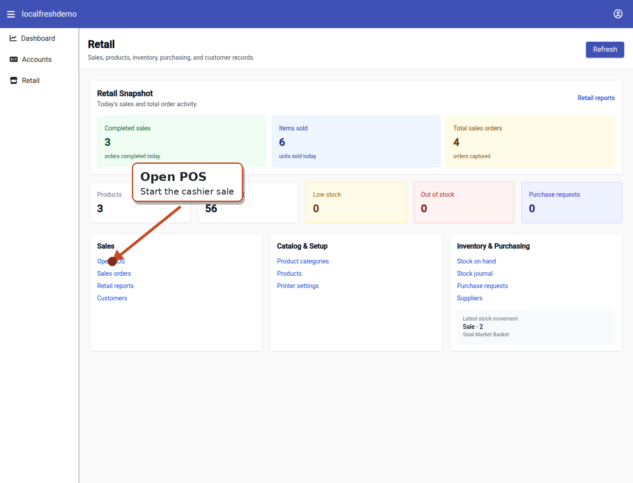Screen dimensions: 633x483
Task: Click the Accounts money icon in sidebar
Action: pyautogui.click(x=14, y=59)
